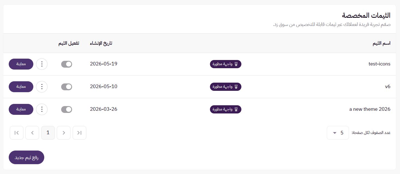Select page number 1 in pagination
This screenshot has width=400, height=174.
point(48,133)
